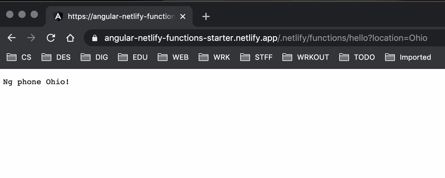
Task: Click the browser back arrow
Action: coord(12,38)
